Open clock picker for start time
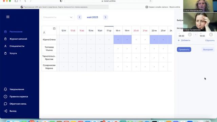 point(190,35)
